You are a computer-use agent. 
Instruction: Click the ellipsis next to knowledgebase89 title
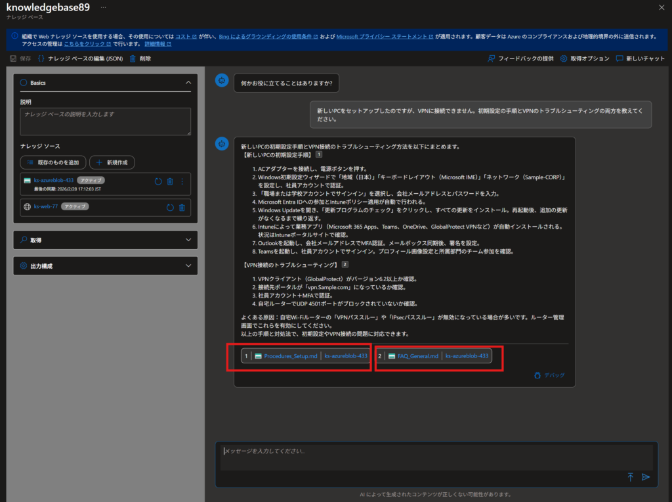pyautogui.click(x=103, y=7)
